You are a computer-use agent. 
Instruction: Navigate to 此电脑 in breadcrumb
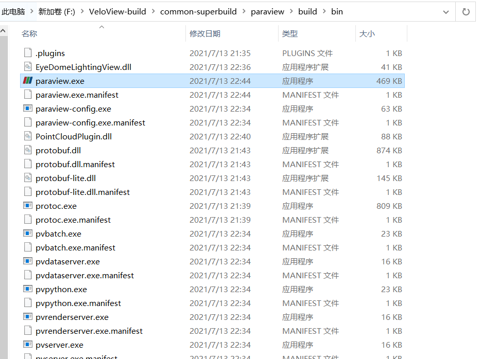13,12
